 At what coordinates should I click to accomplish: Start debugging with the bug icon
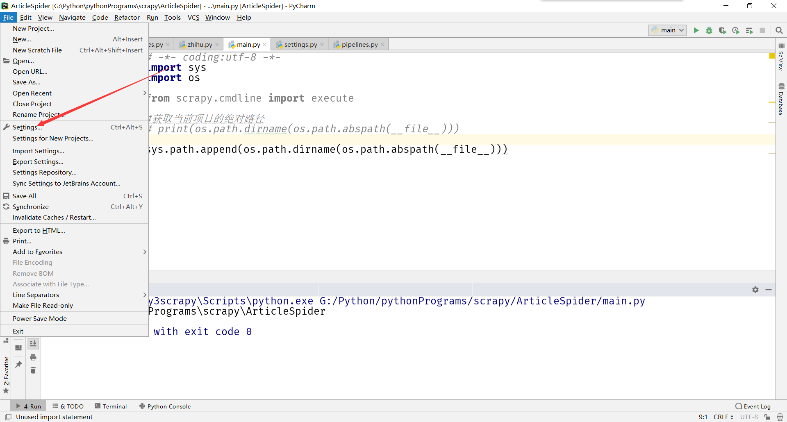(x=710, y=30)
